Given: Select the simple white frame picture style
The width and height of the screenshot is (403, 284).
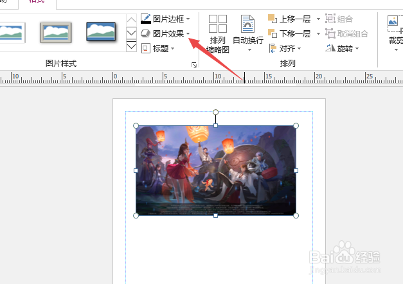Looking at the screenshot, I should tap(12, 33).
